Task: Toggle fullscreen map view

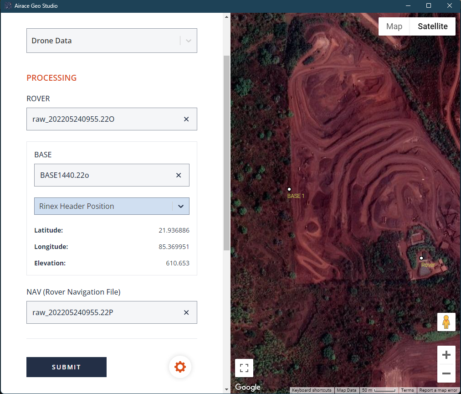Action: [244, 368]
